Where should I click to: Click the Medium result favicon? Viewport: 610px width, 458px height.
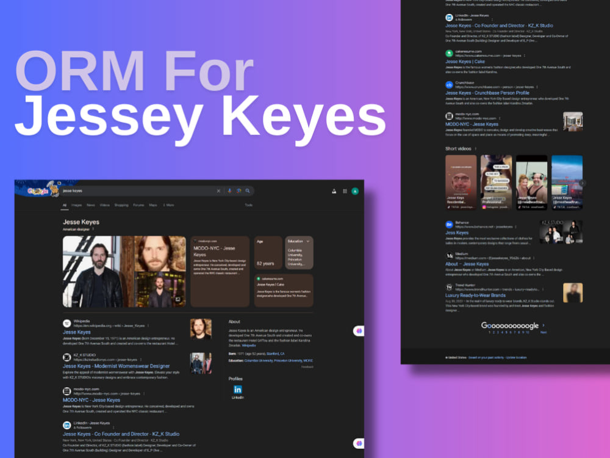pos(449,256)
